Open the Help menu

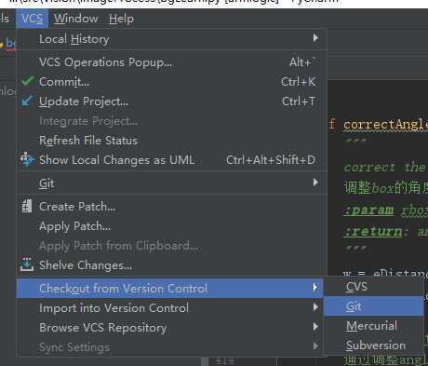coord(121,19)
